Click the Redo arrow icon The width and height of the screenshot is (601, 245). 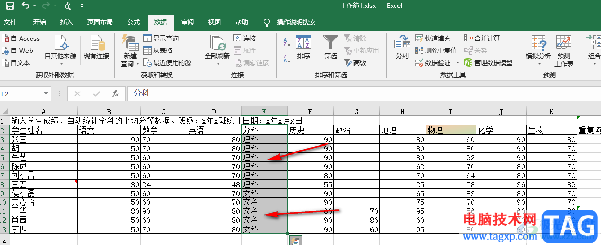coord(46,6)
